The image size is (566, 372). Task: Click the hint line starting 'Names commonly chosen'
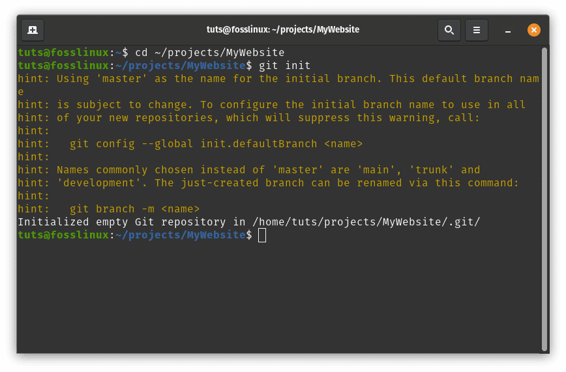[249, 170]
